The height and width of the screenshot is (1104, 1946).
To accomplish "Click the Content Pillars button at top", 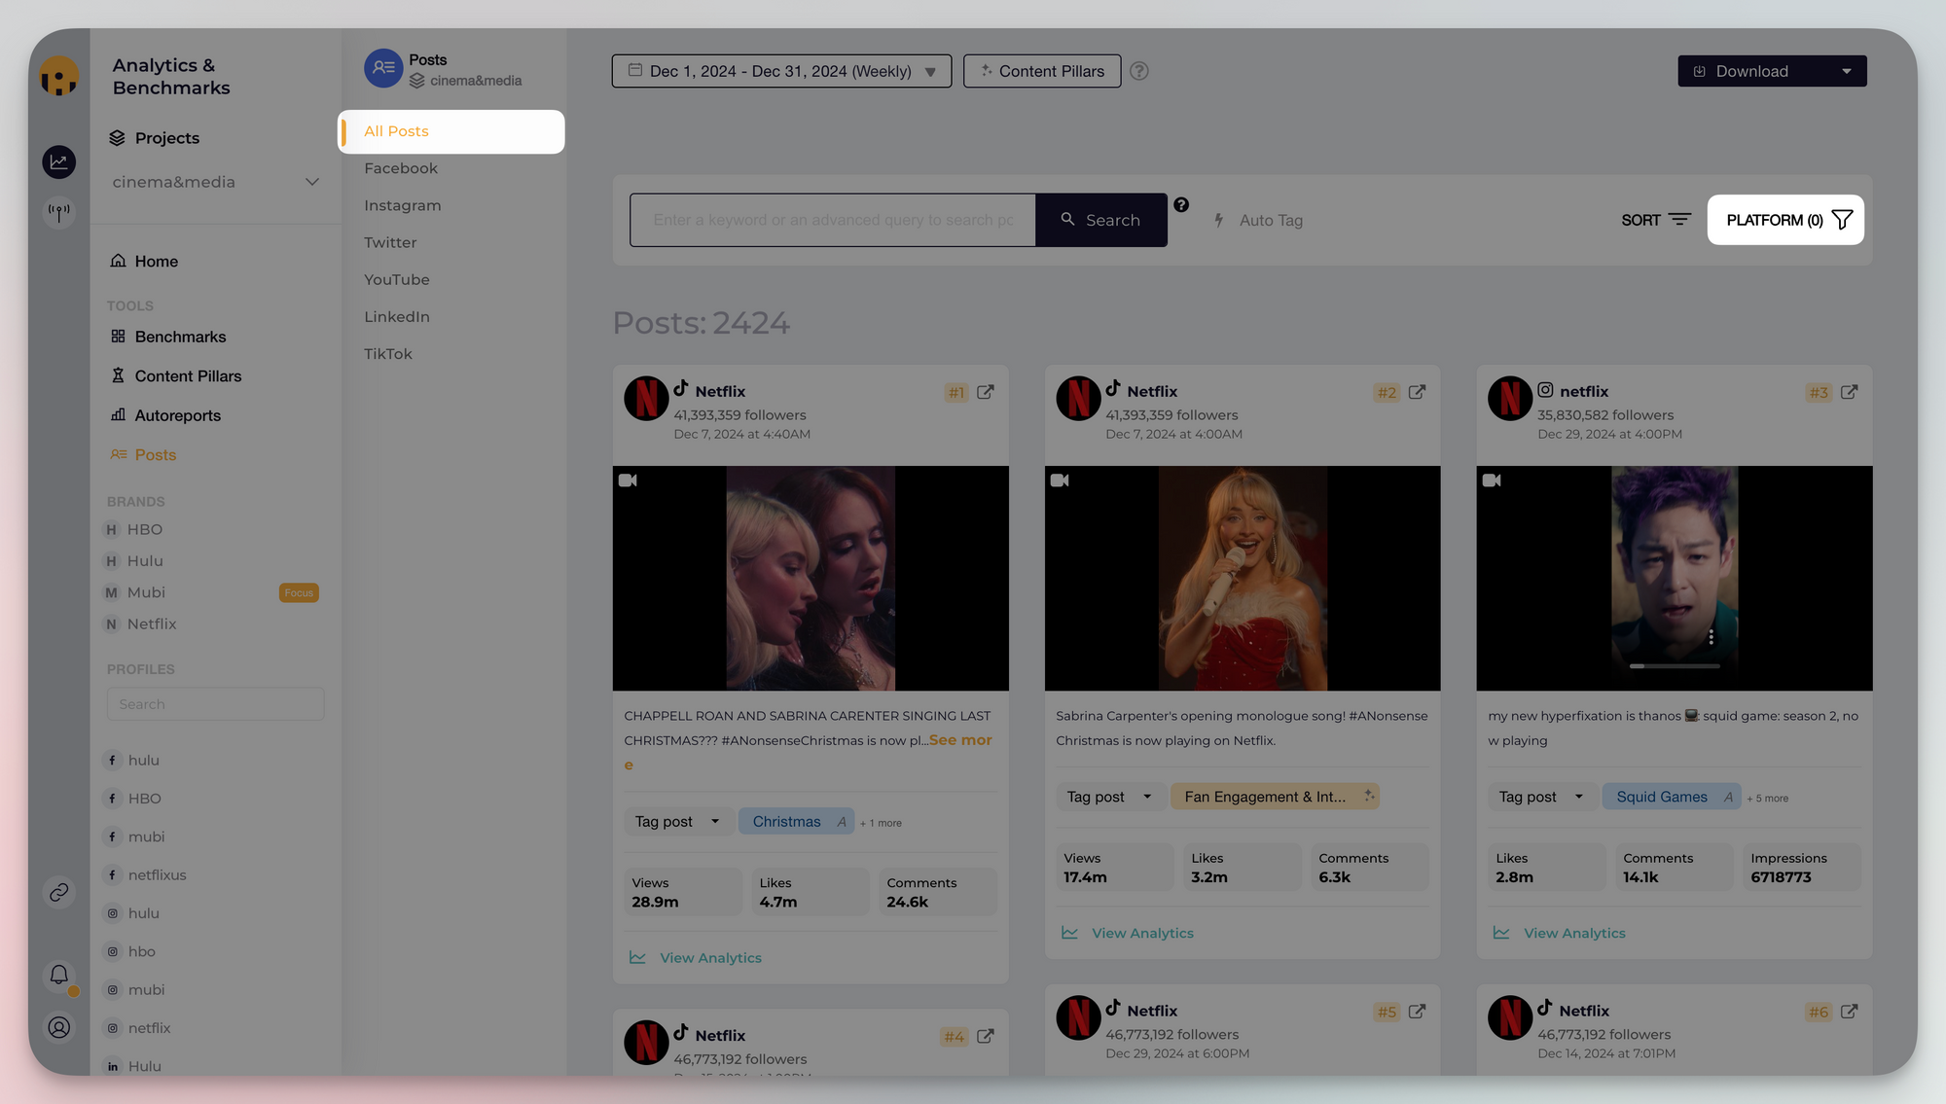I will [1042, 71].
